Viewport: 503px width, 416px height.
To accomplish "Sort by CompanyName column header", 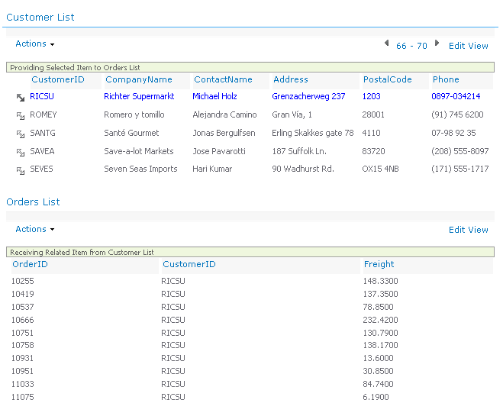I will pos(139,79).
